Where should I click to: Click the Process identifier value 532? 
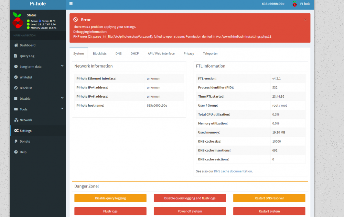pos(275,87)
